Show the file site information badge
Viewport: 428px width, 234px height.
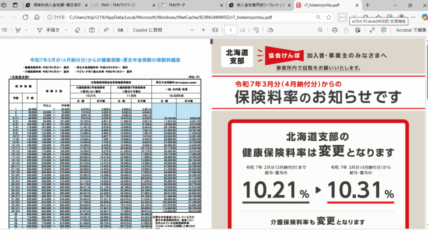click(x=56, y=17)
